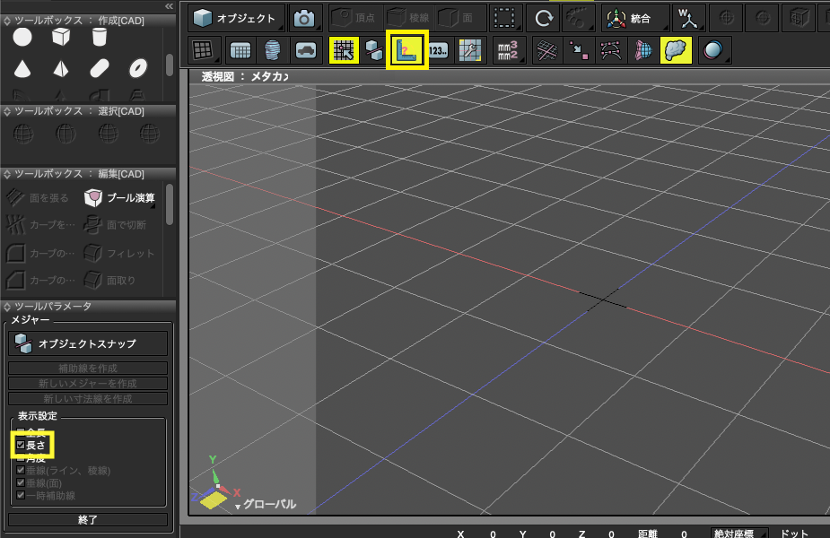
Task: Click the 面を張る tool
Action: [38, 198]
